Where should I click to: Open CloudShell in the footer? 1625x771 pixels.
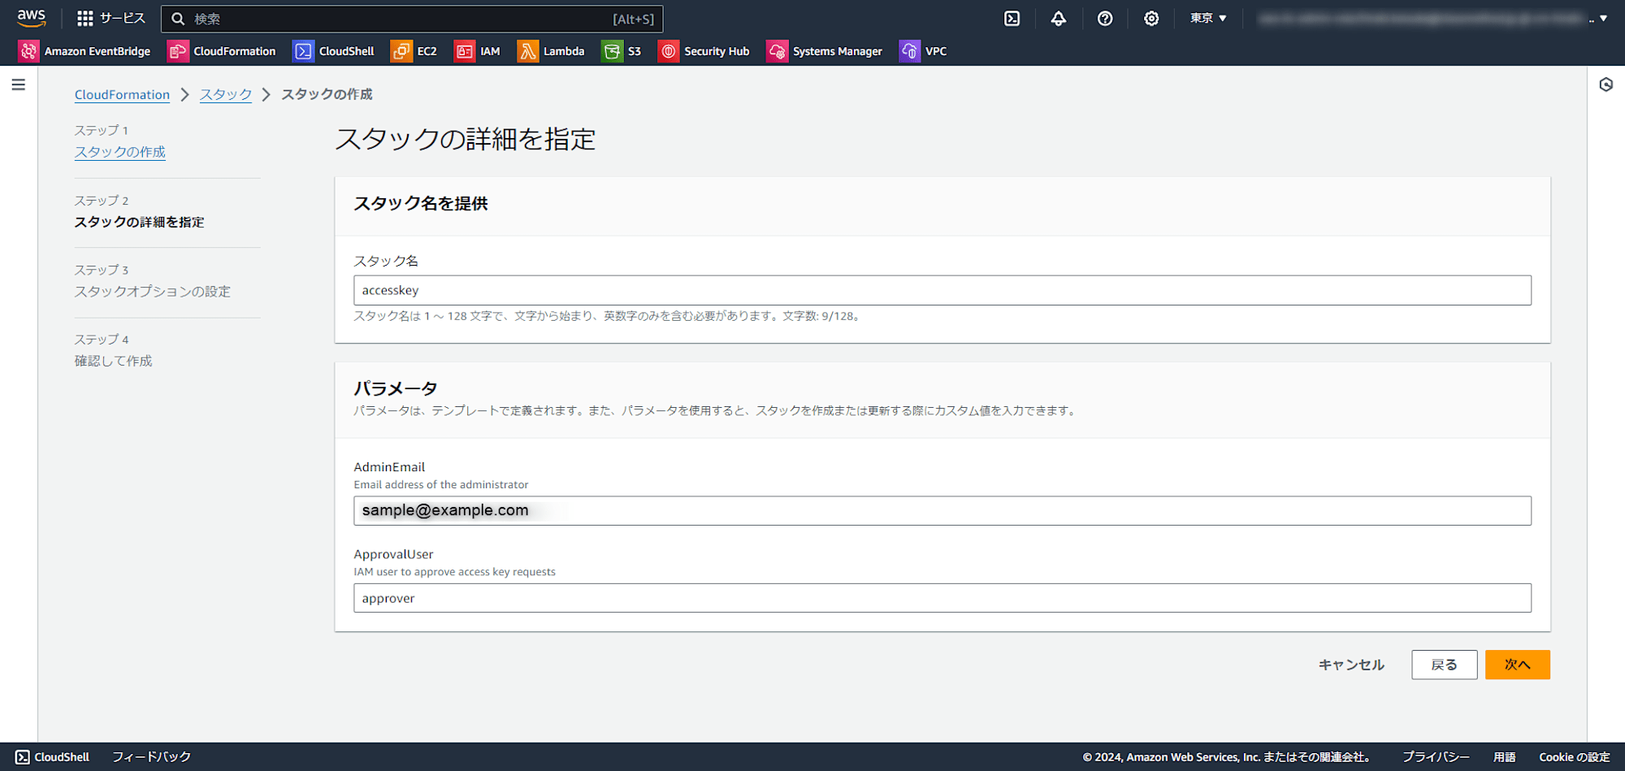pos(53,756)
